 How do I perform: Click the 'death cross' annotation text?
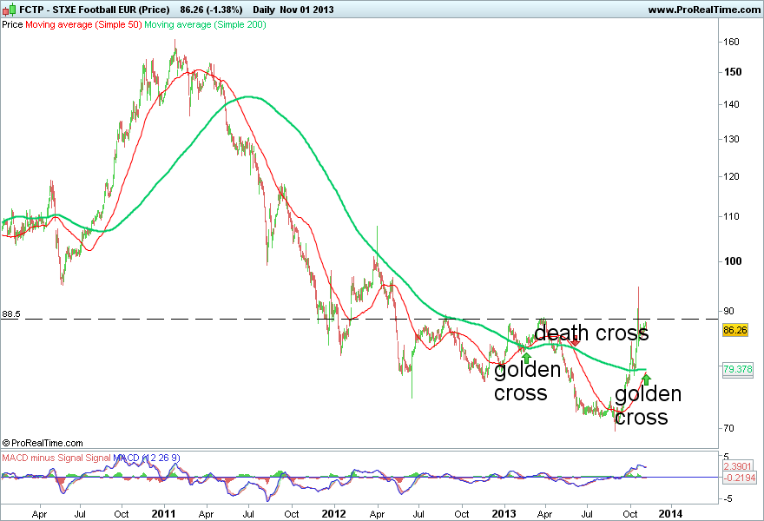(x=591, y=333)
